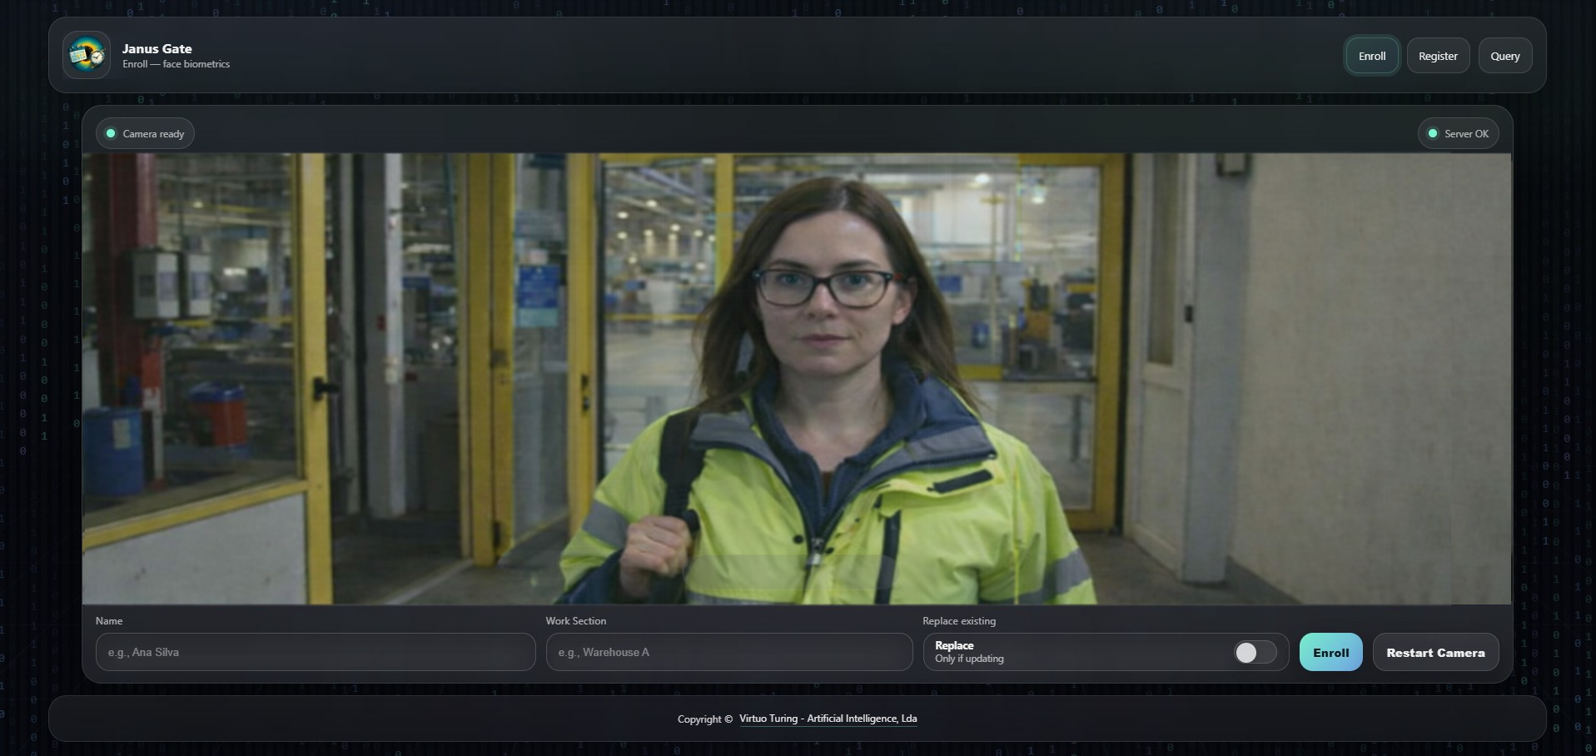Image resolution: width=1596 pixels, height=756 pixels.
Task: Click the Server OK status label
Action: click(1465, 134)
